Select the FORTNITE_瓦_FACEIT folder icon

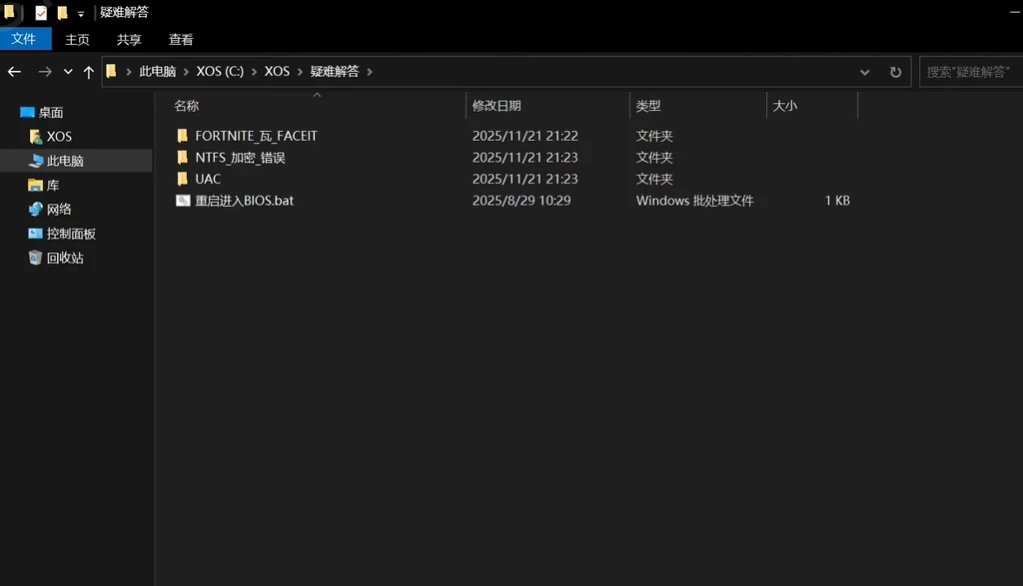(183, 136)
